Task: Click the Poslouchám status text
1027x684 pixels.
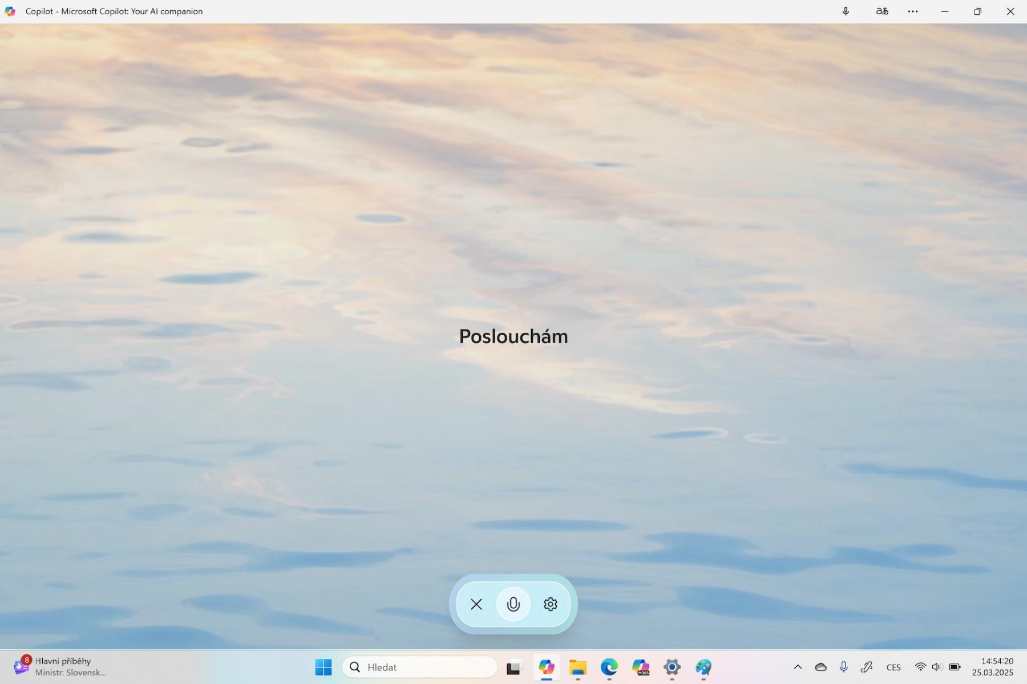Action: coord(513,336)
